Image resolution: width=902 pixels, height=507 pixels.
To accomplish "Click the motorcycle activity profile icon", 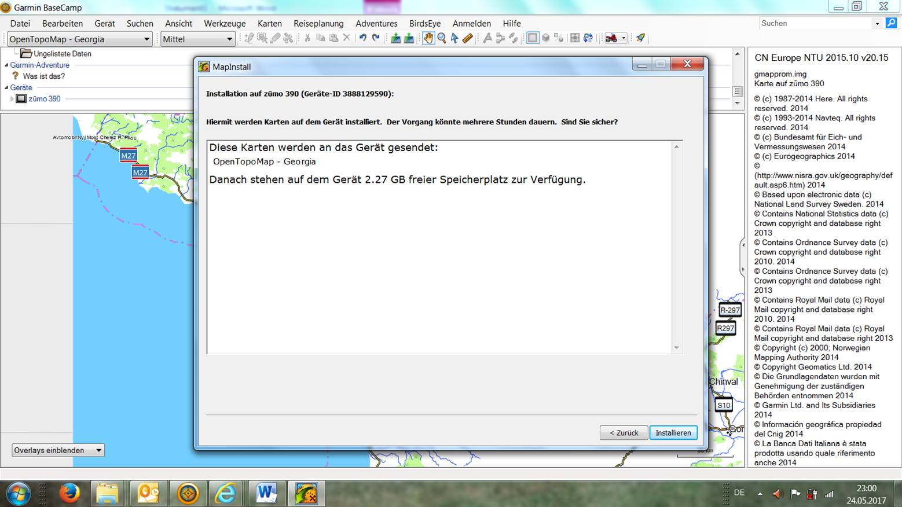I will click(x=611, y=38).
